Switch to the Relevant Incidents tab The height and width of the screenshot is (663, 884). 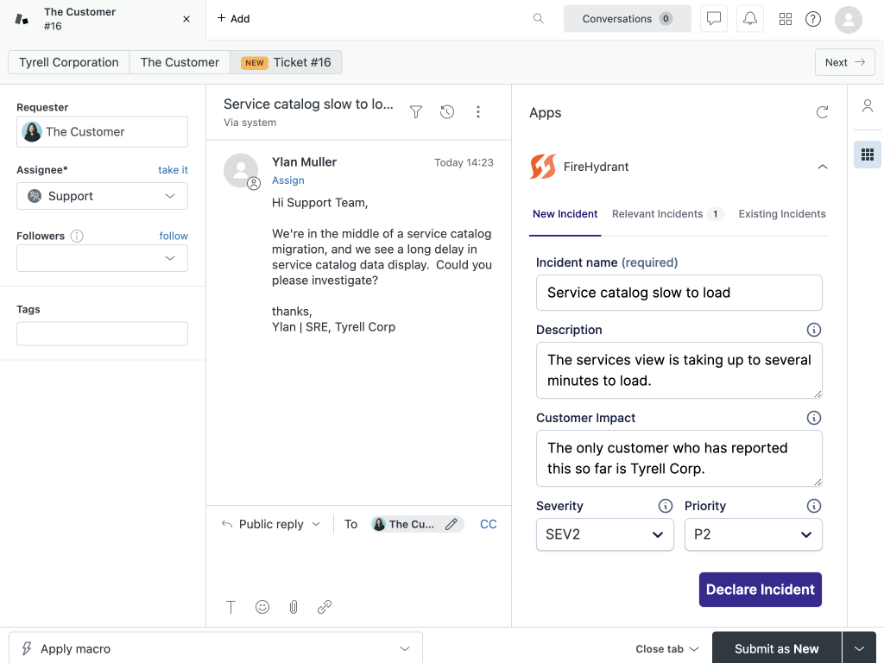[659, 214]
